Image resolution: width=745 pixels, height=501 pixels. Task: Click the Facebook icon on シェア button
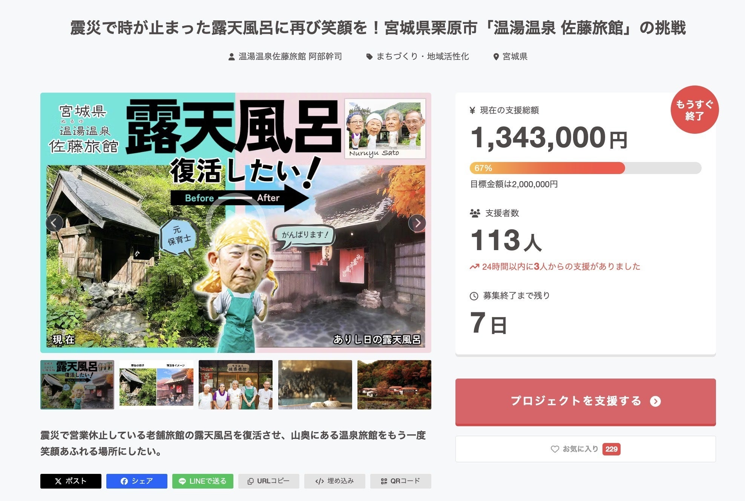point(124,481)
